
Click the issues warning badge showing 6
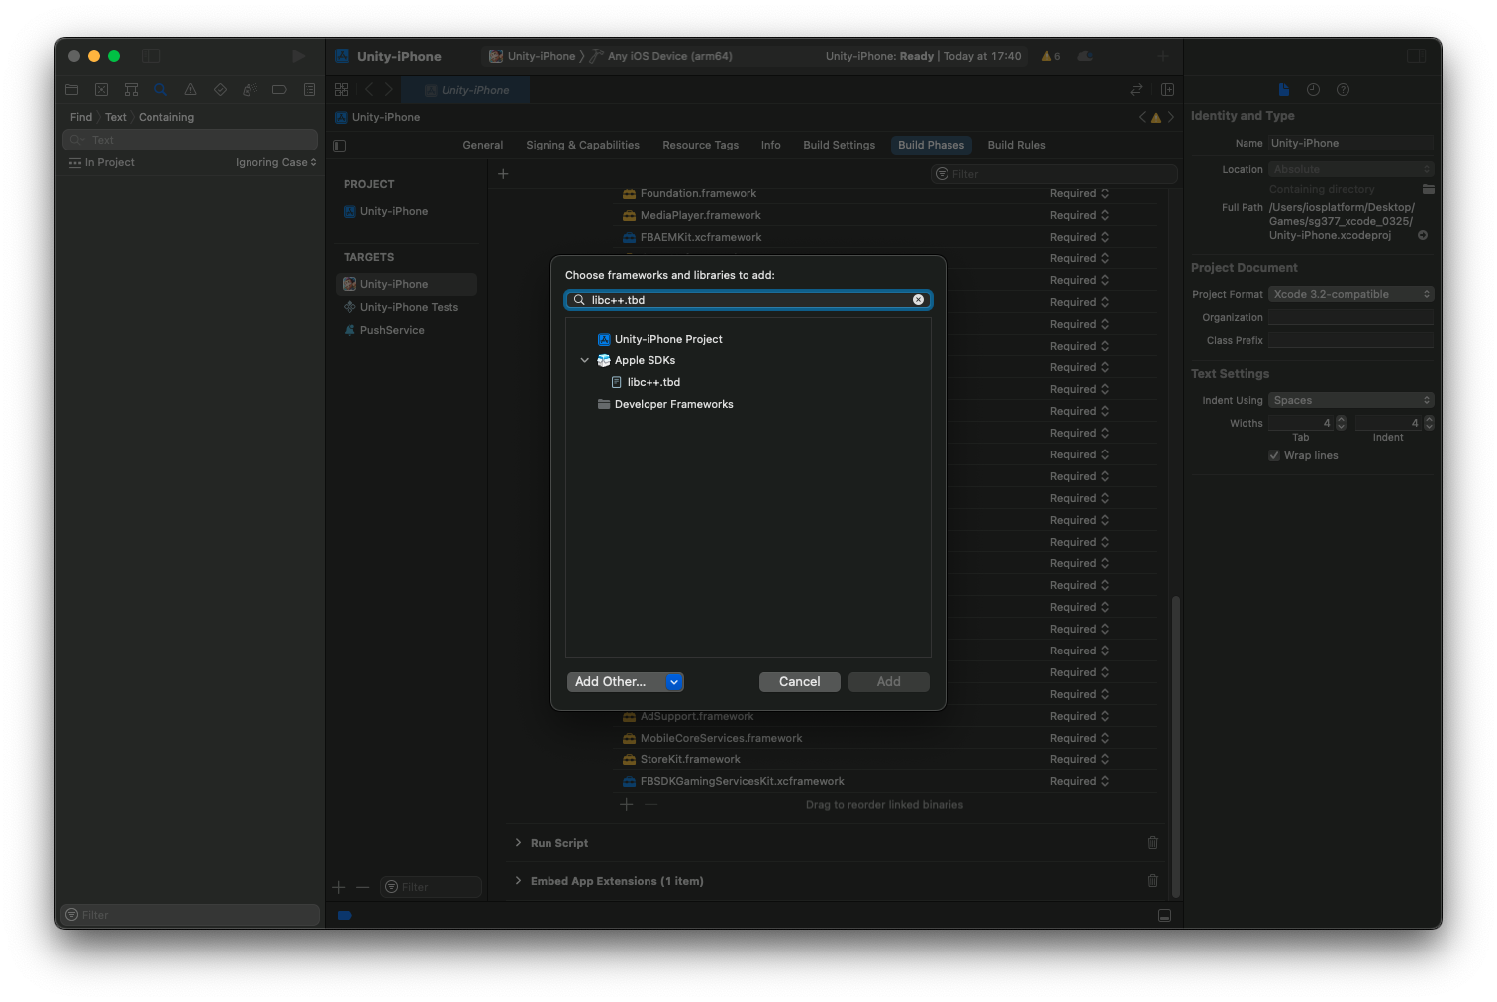pos(1050,56)
